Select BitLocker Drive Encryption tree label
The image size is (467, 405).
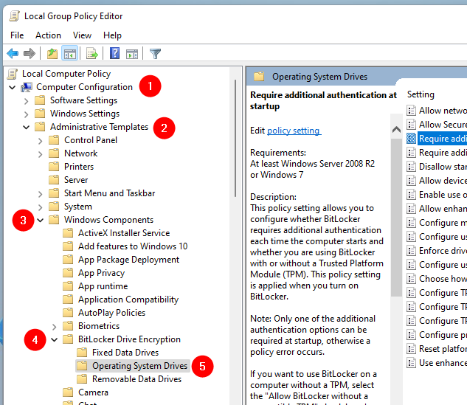pos(129,339)
